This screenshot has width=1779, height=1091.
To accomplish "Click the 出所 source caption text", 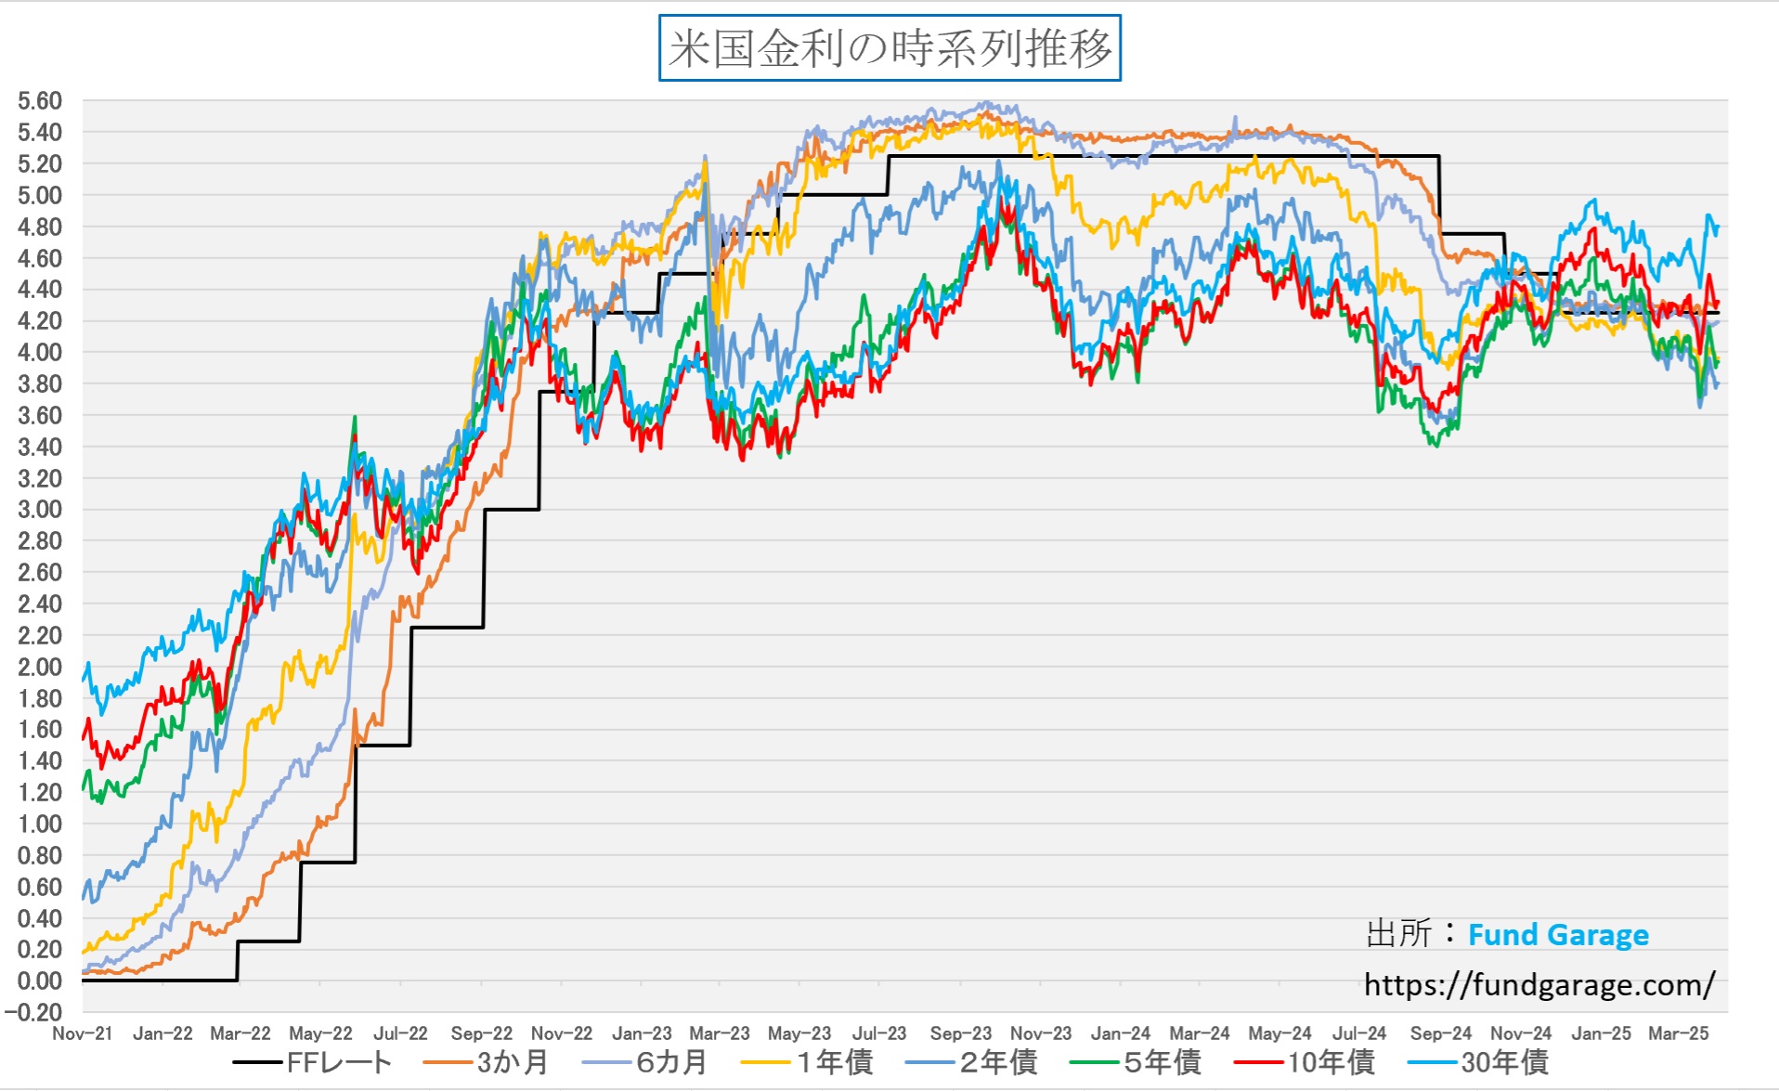I will coord(1399,934).
